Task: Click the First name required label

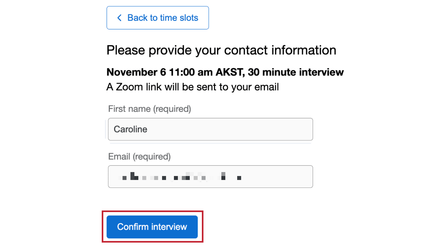Action: pos(149,109)
